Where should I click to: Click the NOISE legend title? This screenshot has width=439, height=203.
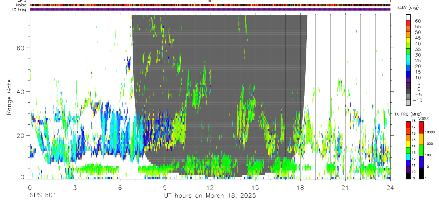(x=423, y=119)
